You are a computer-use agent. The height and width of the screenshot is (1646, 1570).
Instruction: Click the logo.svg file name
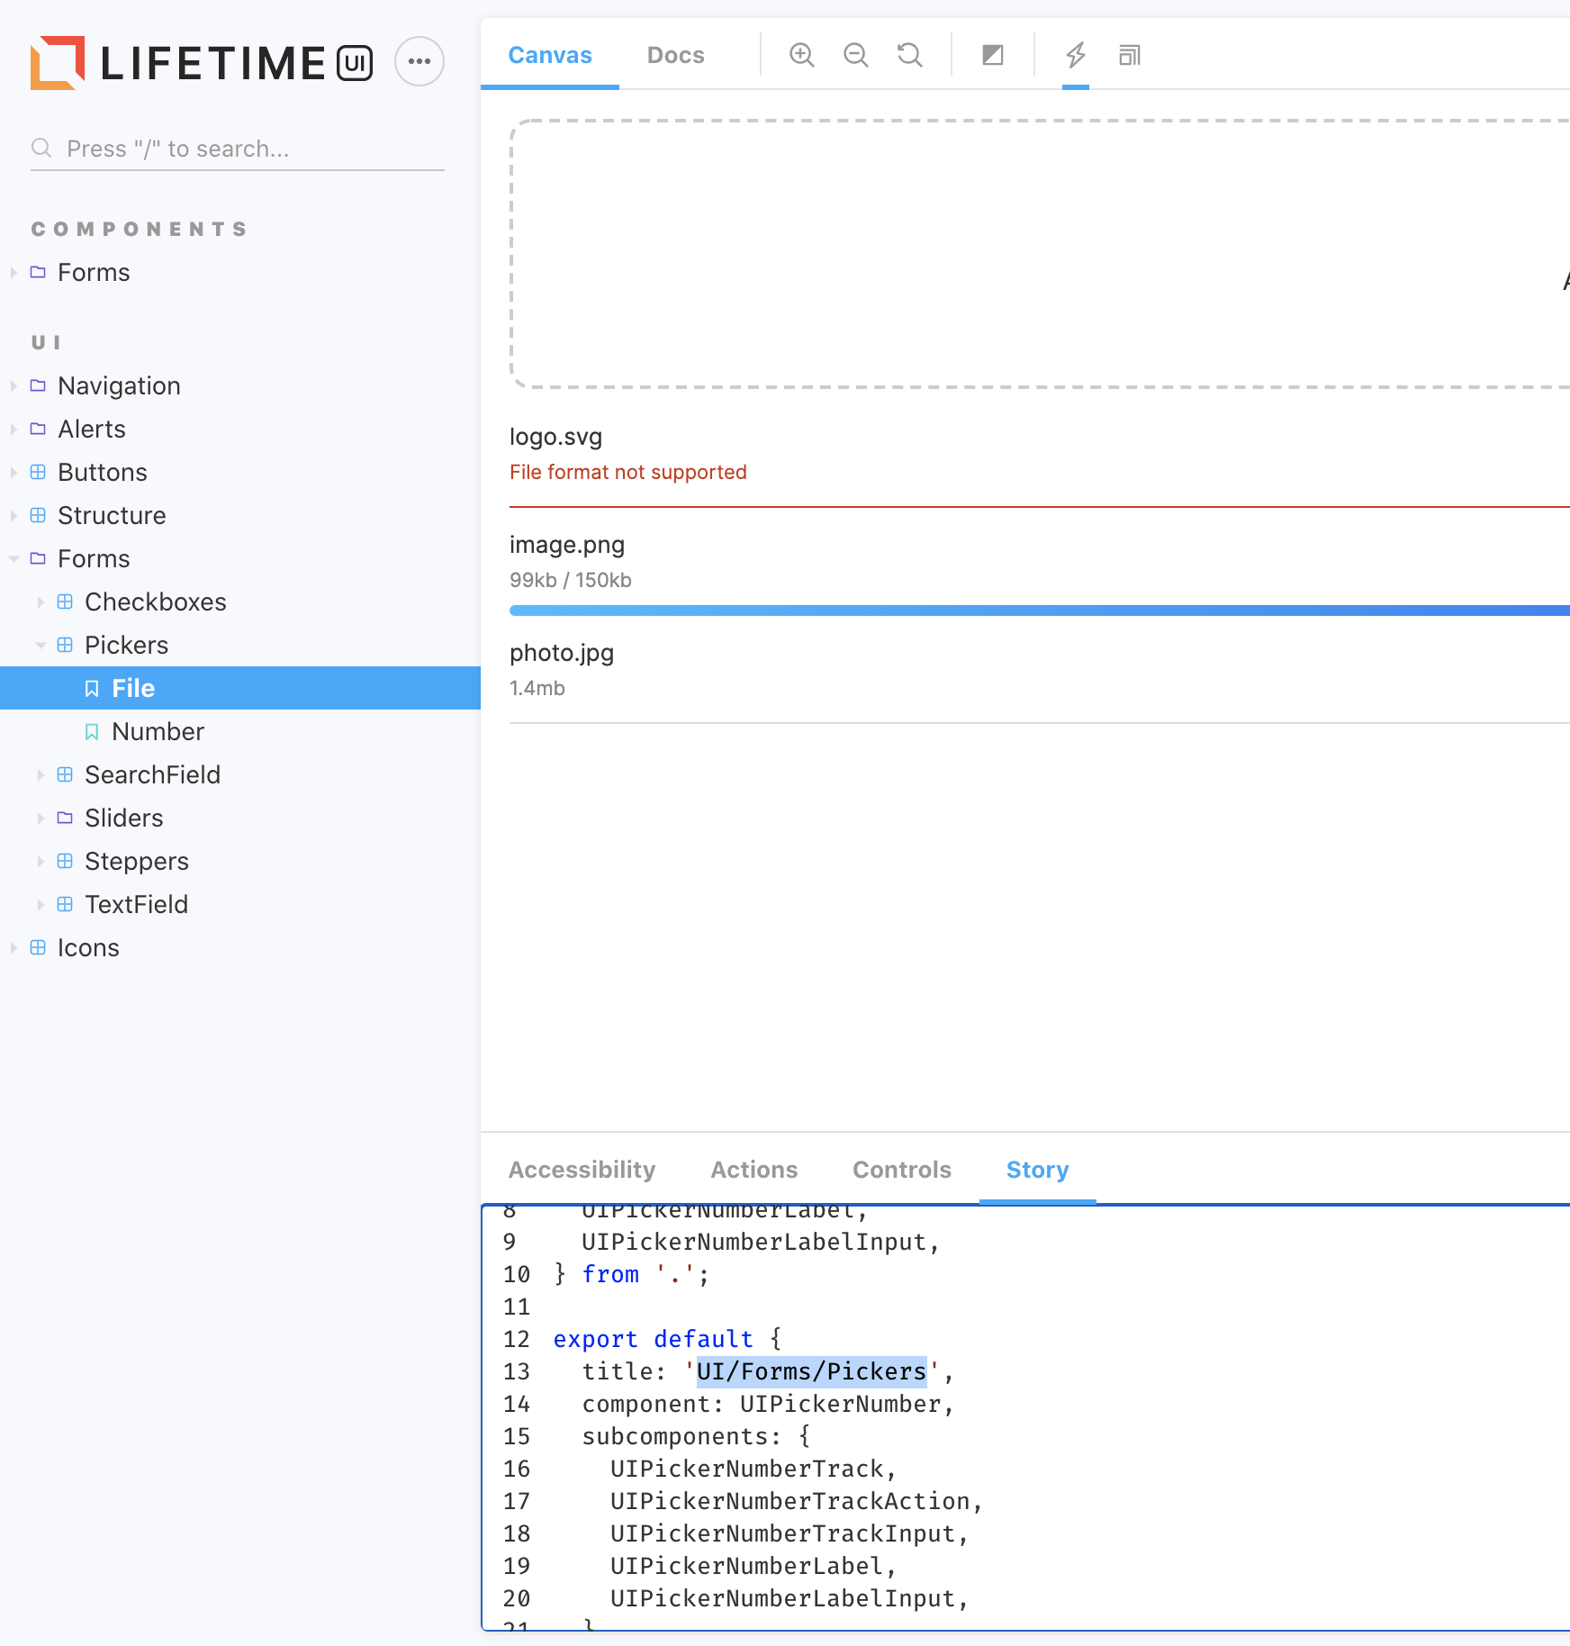click(x=556, y=437)
